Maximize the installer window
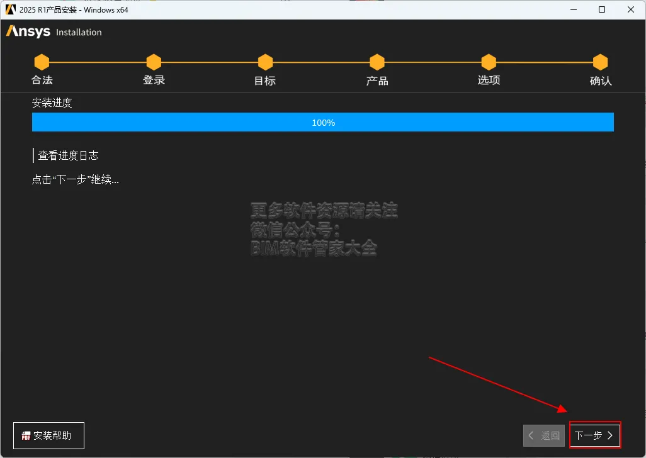The image size is (646, 458). (602, 9)
